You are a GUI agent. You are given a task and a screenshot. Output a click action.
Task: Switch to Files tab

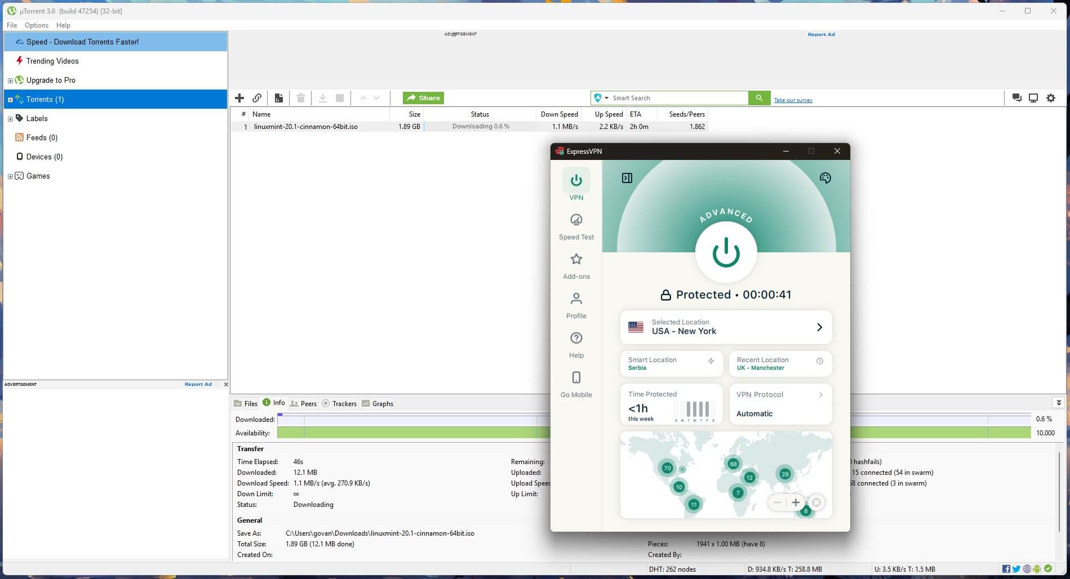tap(246, 403)
